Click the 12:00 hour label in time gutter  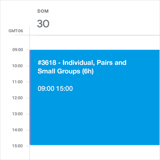click(x=17, y=98)
